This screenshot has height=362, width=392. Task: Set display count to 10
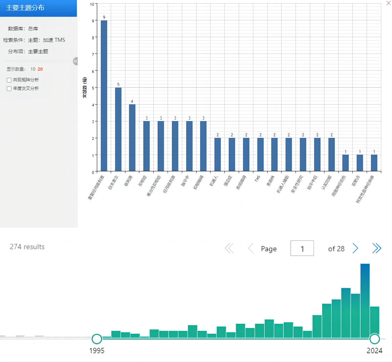point(33,69)
